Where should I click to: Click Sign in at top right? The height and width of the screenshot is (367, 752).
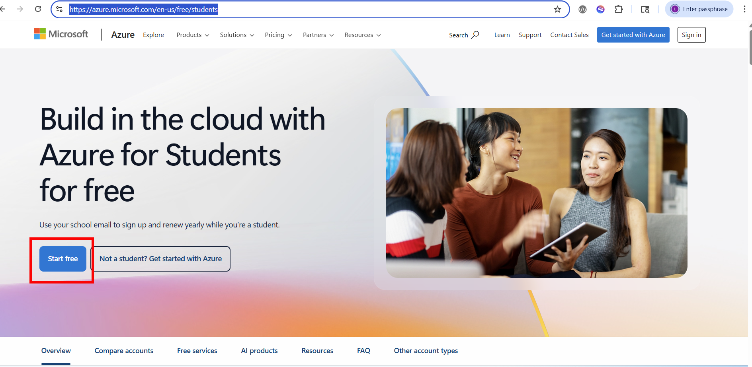691,35
